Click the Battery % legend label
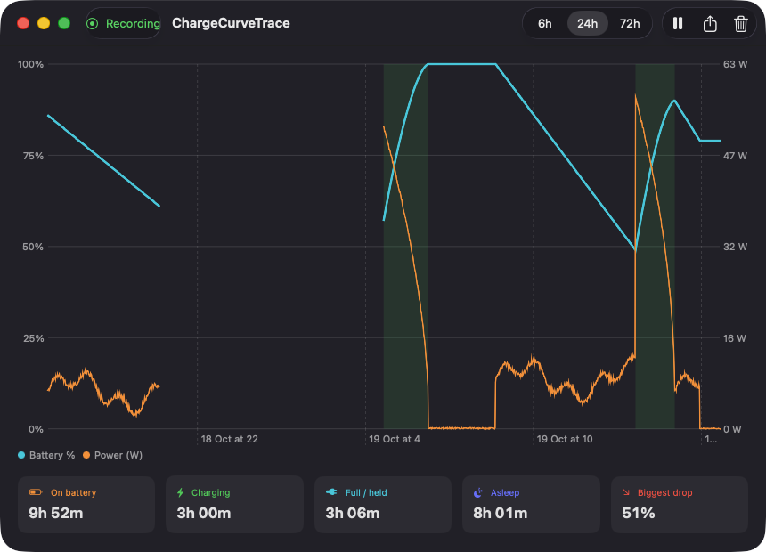 point(52,455)
